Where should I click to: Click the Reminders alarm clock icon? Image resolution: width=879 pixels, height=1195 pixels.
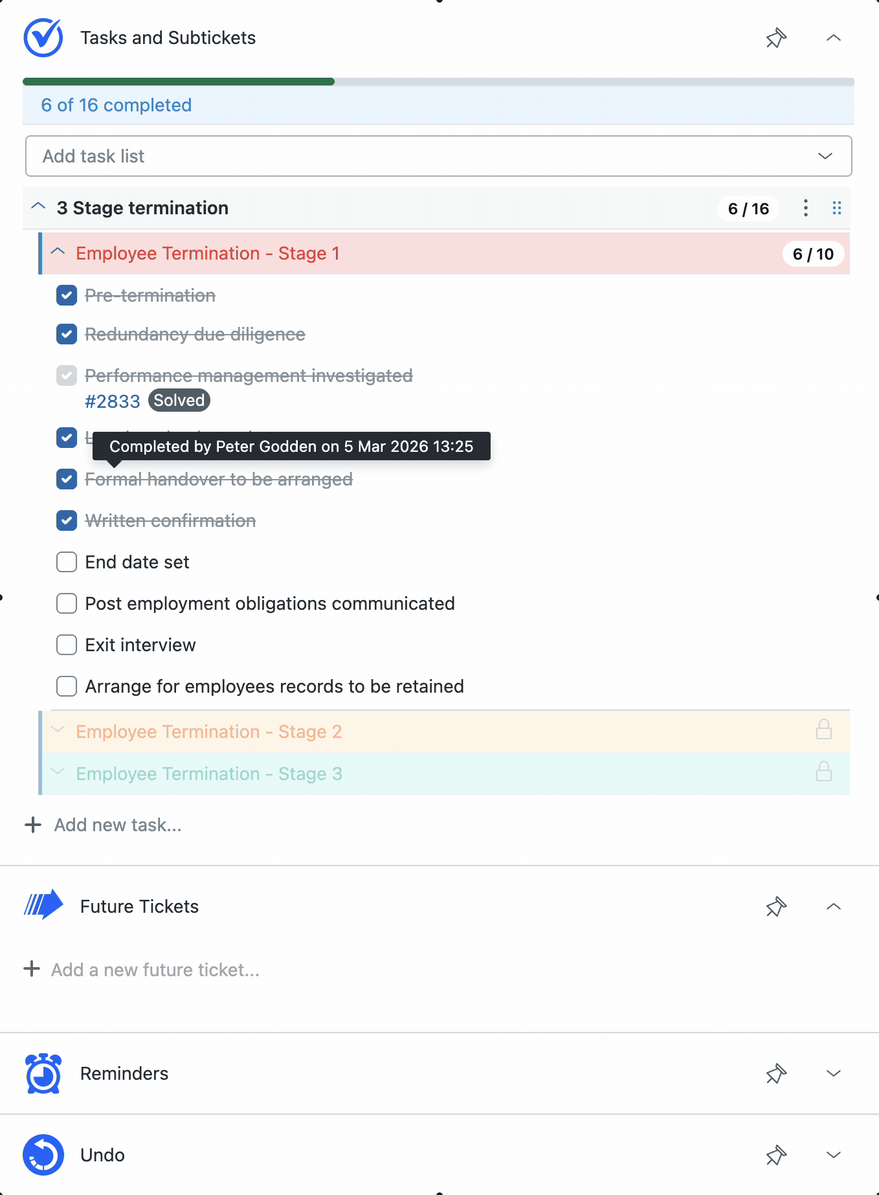(43, 1073)
